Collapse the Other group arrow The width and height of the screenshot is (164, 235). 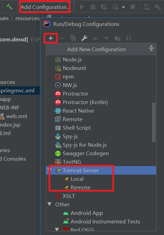49,204
